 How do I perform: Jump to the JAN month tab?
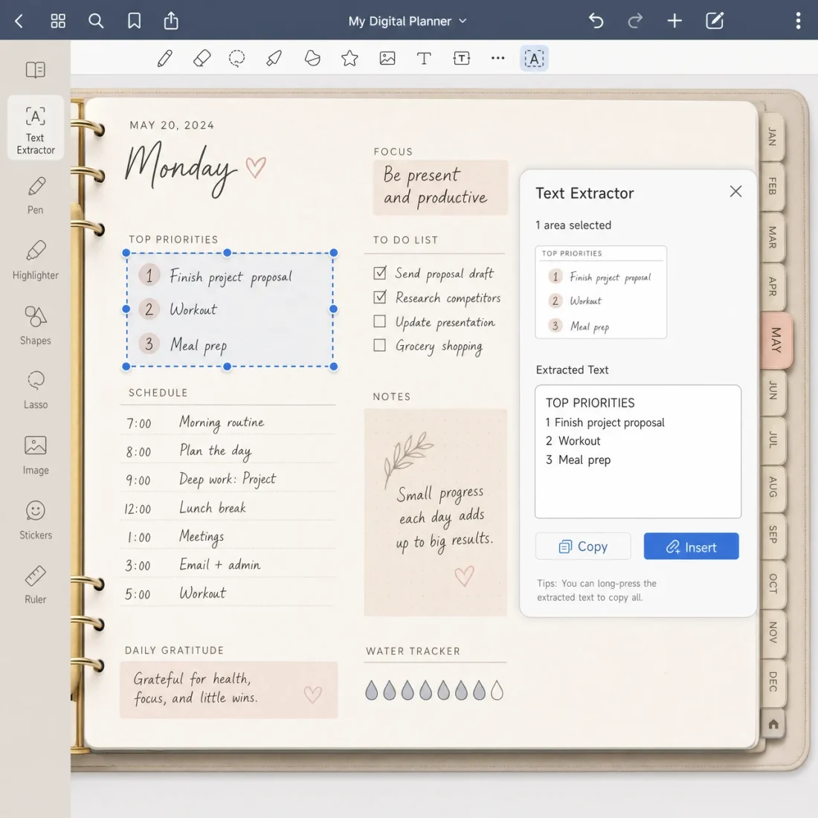(x=773, y=137)
